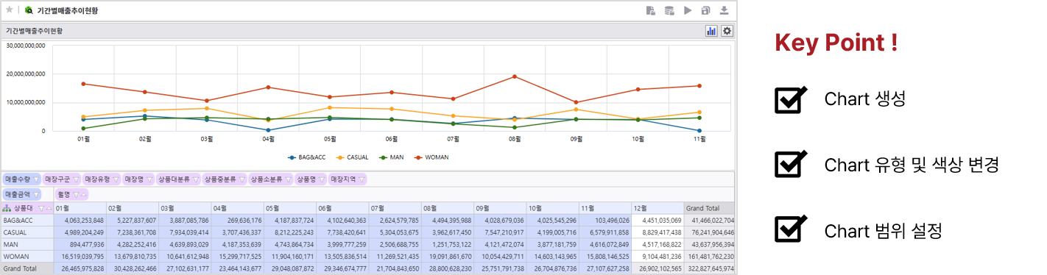Image resolution: width=1047 pixels, height=275 pixels.
Task: Click the filter icon on 매장구군 field
Action: coord(75,179)
